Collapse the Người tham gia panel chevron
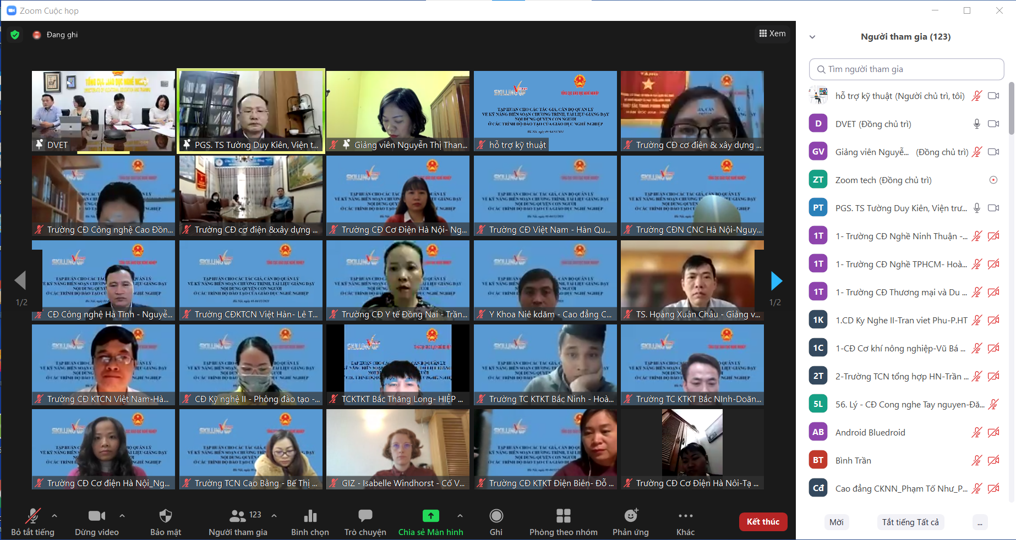Viewport: 1016px width, 540px height. 812,37
